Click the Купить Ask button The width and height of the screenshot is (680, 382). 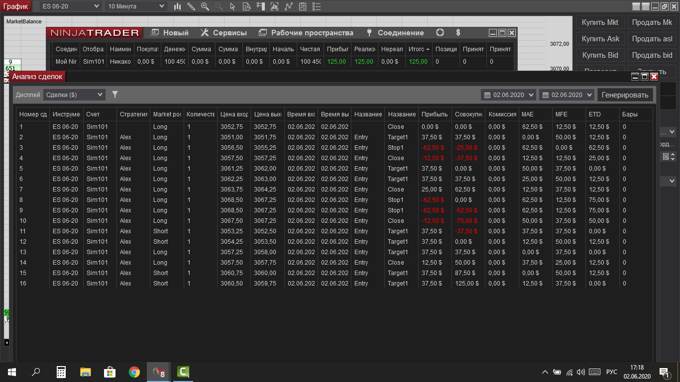pos(600,39)
